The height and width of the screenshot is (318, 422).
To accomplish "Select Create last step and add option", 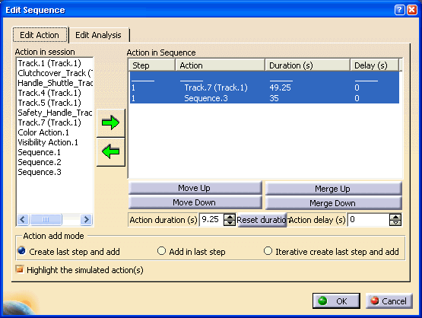I will 21,251.
